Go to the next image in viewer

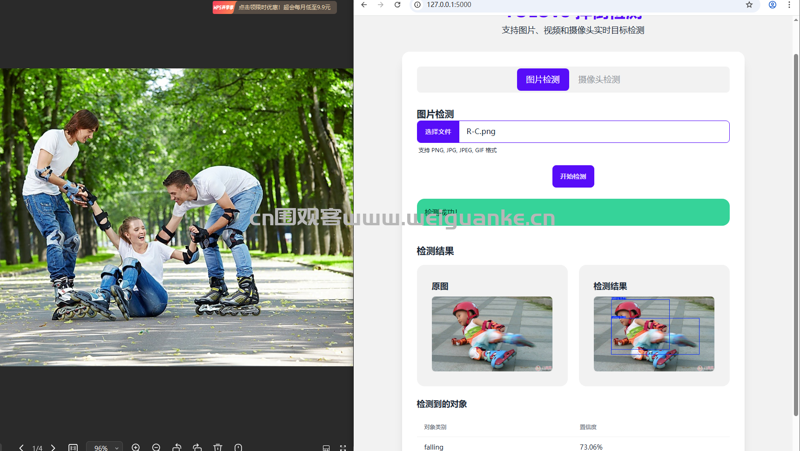tap(53, 448)
